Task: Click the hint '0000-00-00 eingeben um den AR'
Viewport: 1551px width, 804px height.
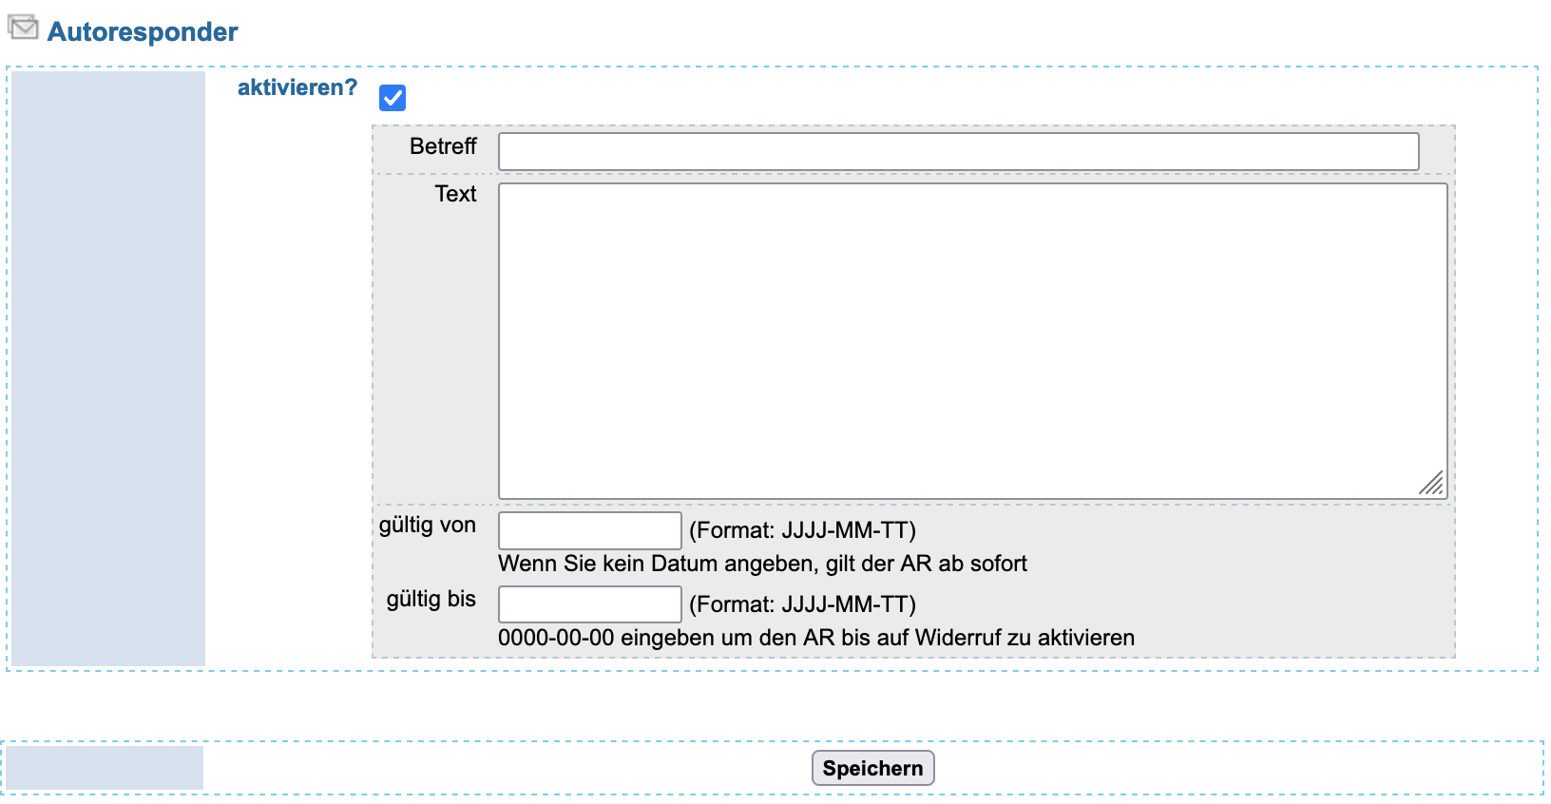Action: pos(667,638)
